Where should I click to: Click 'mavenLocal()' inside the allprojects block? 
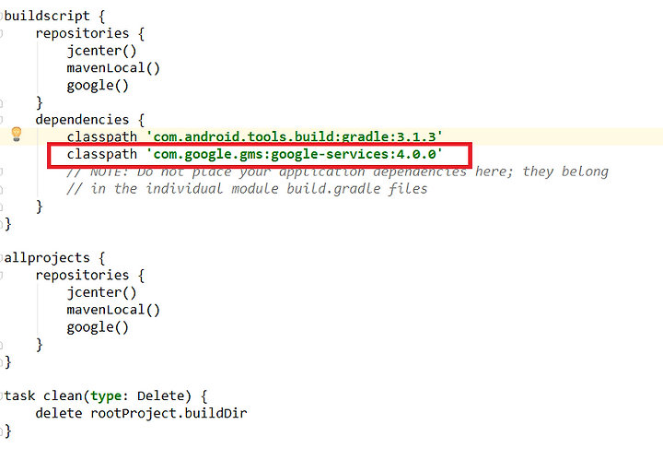[113, 310]
